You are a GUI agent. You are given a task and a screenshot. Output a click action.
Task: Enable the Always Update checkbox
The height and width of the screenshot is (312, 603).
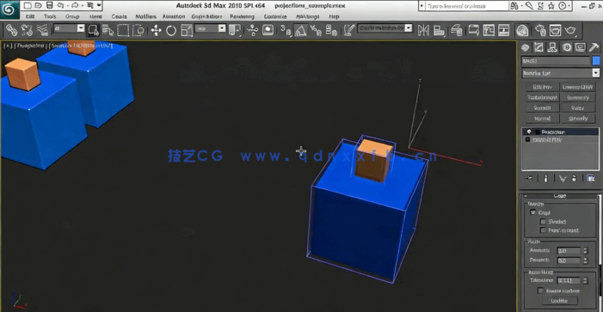pos(540,291)
